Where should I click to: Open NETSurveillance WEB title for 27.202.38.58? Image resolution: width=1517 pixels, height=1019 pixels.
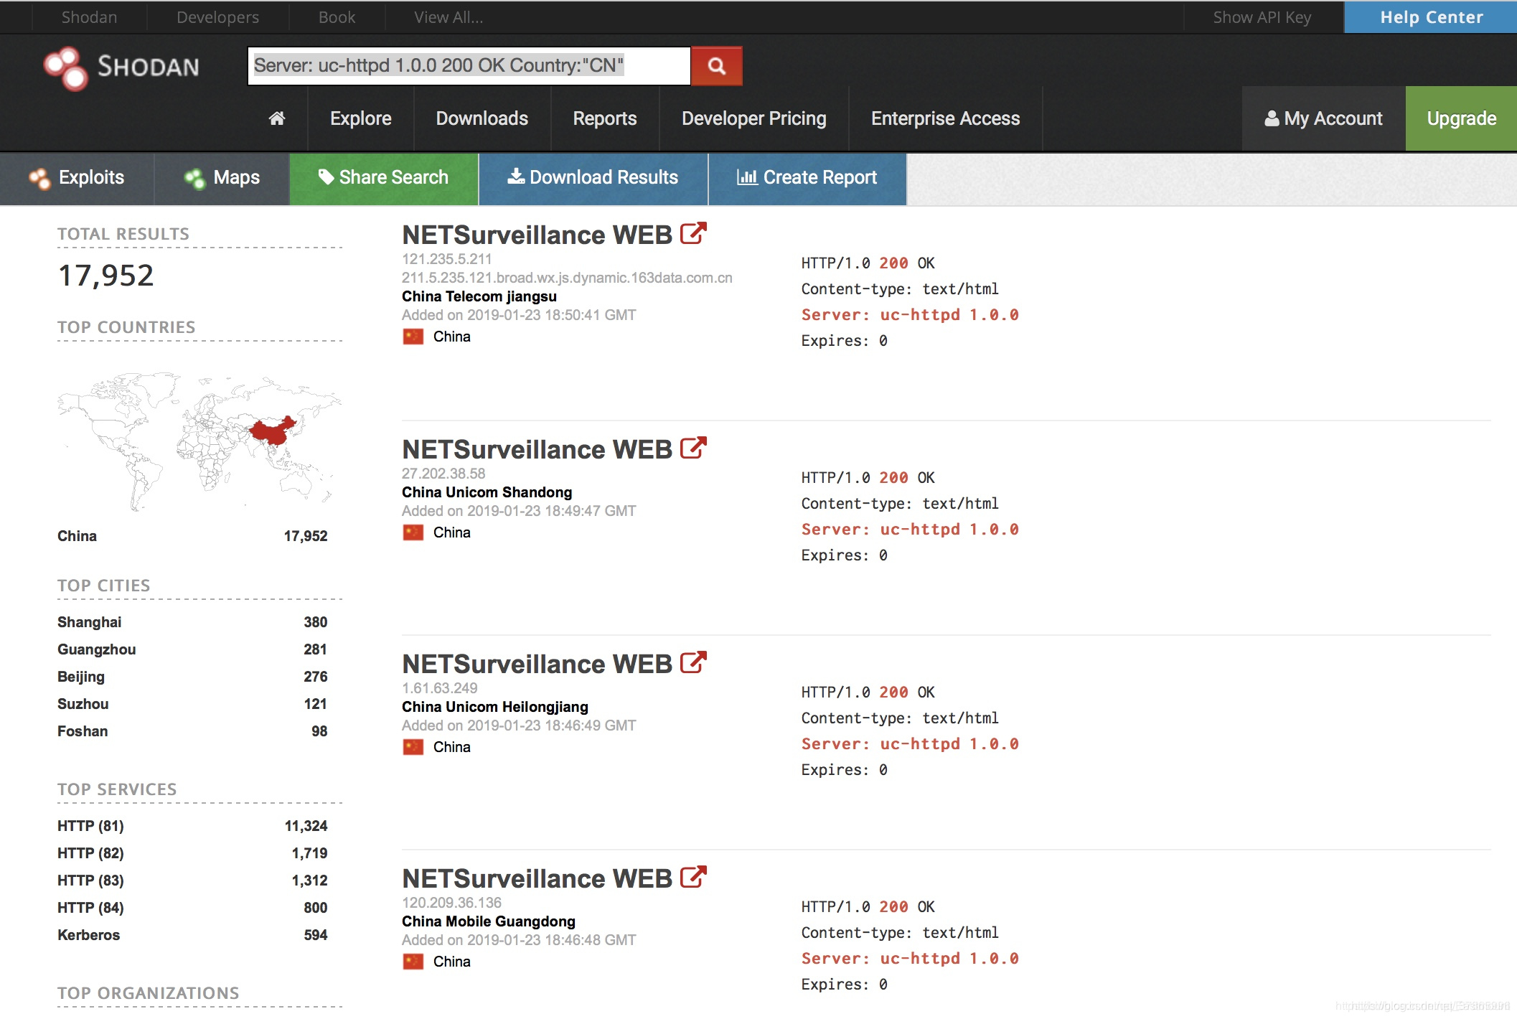pyautogui.click(x=537, y=449)
